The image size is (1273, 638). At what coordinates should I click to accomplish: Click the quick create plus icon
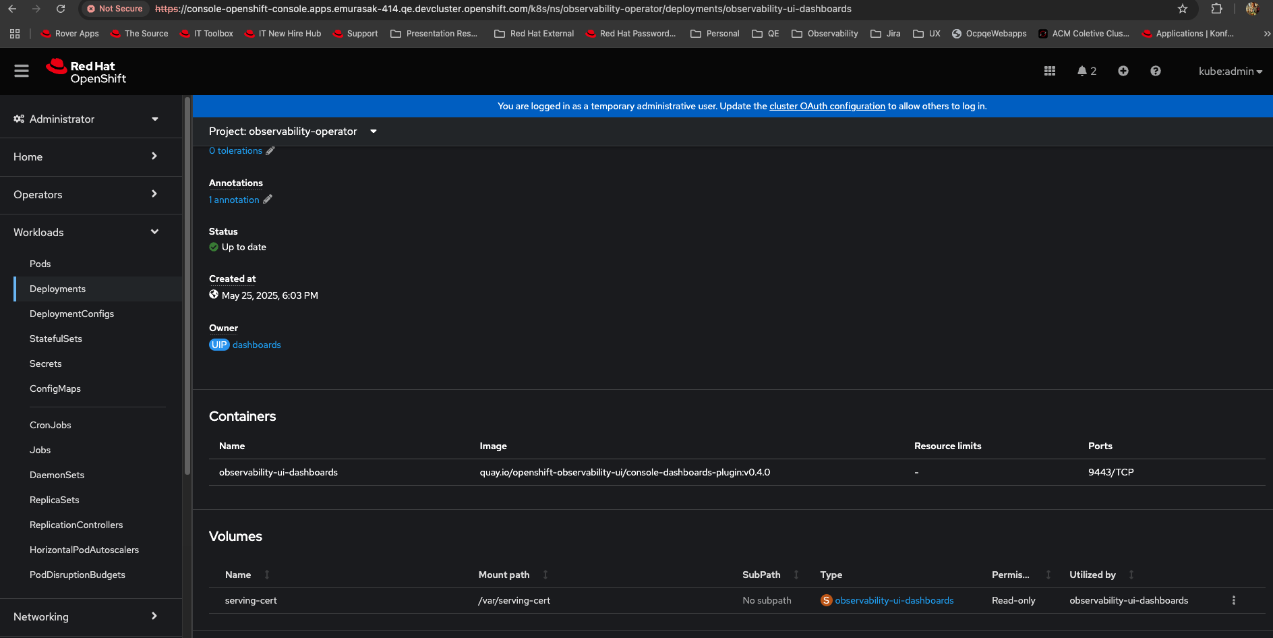click(1123, 71)
